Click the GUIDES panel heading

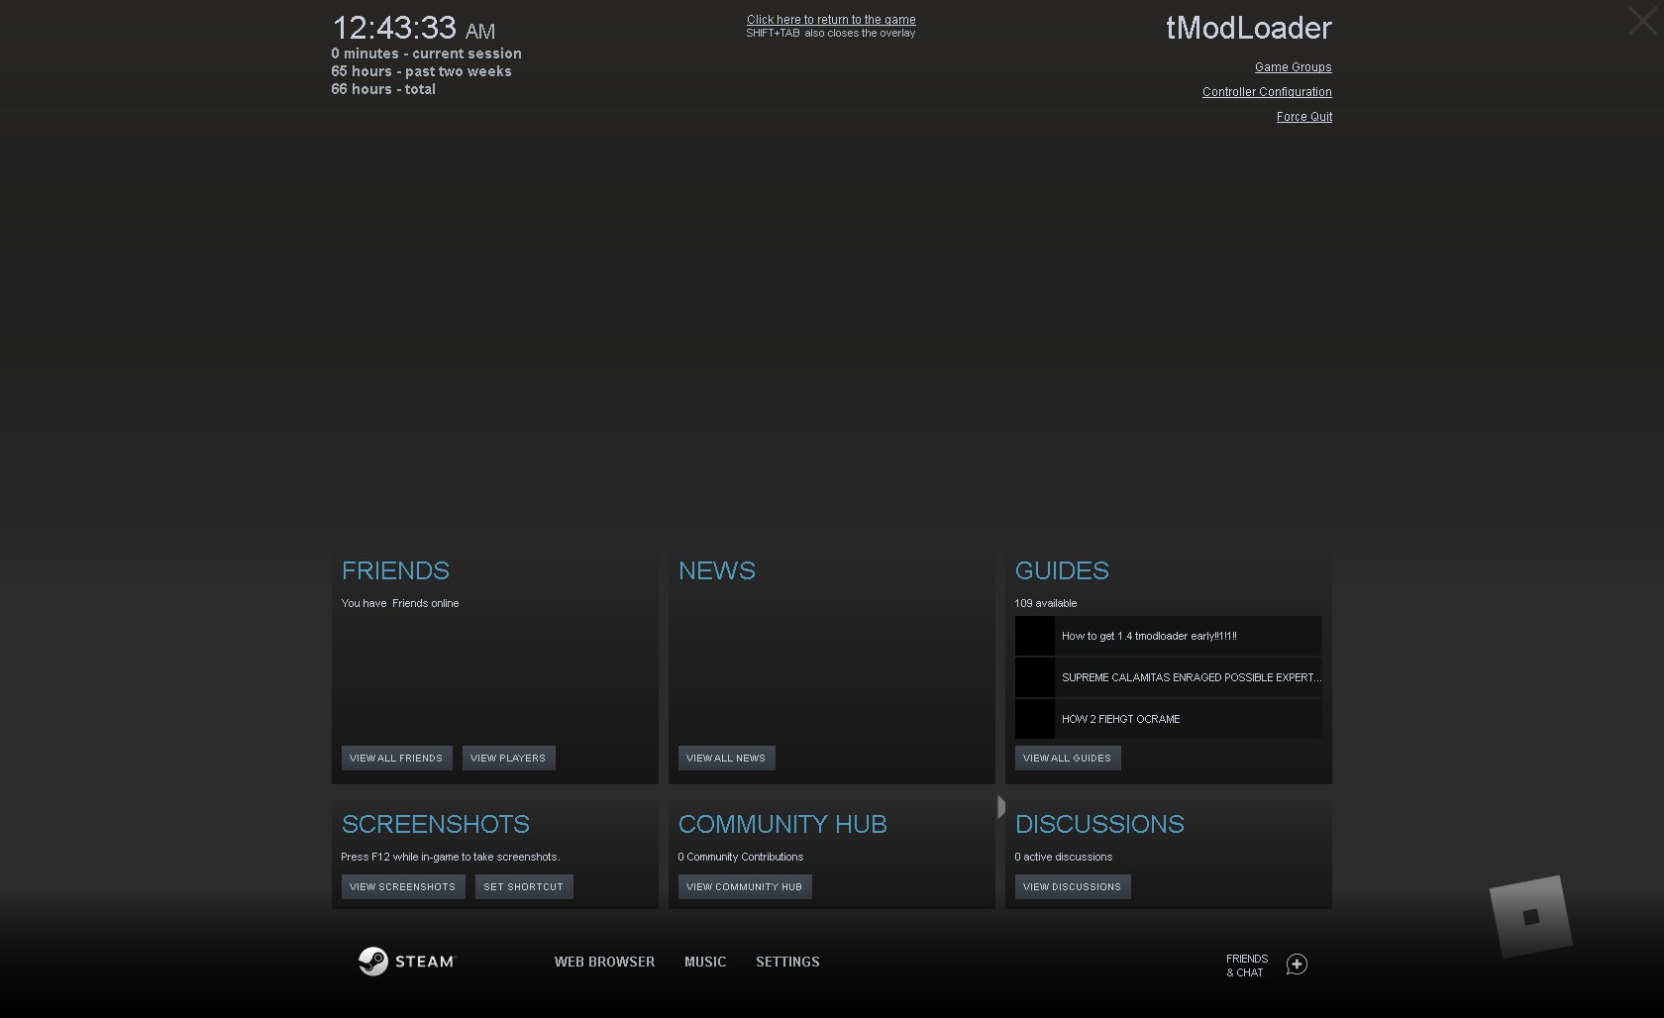click(x=1062, y=570)
